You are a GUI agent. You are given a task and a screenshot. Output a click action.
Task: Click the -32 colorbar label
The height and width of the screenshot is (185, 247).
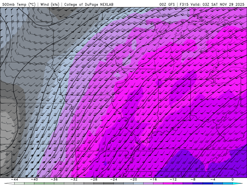[74, 179]
